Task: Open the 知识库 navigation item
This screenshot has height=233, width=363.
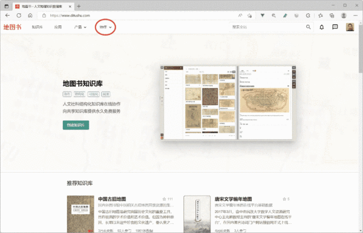Action: (37, 27)
